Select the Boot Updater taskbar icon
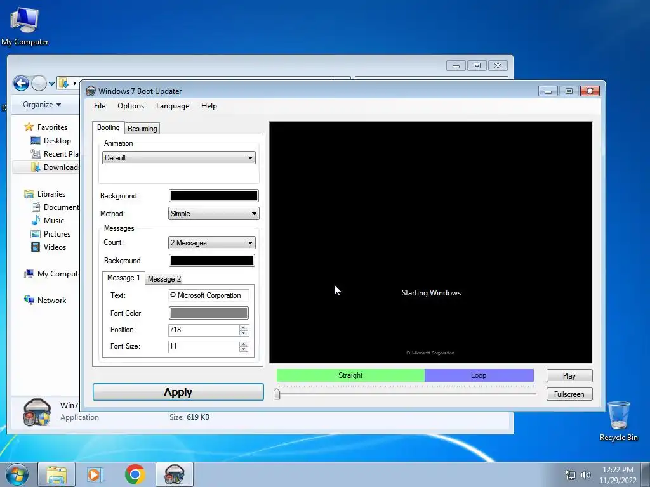Image resolution: width=650 pixels, height=487 pixels. coord(174,474)
